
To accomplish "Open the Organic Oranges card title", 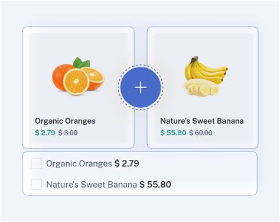I will pos(65,121).
